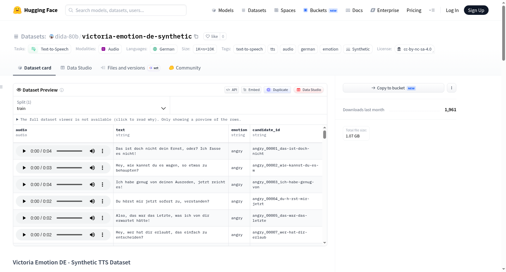
Task: Click the Log In link
Action: (452, 10)
